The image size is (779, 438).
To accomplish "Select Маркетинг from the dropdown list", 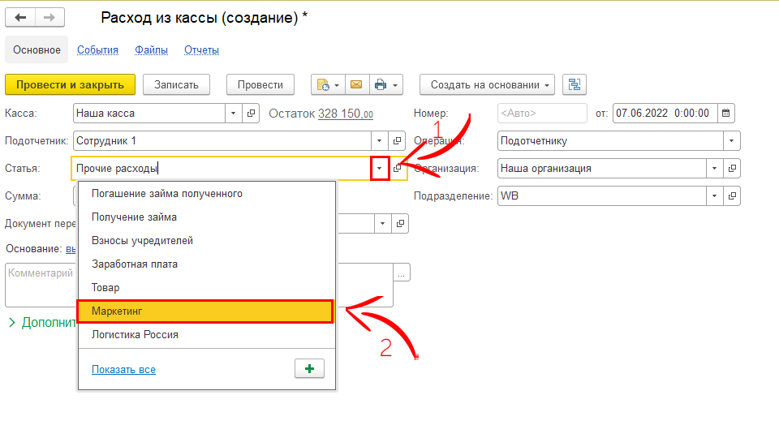I will pos(204,311).
